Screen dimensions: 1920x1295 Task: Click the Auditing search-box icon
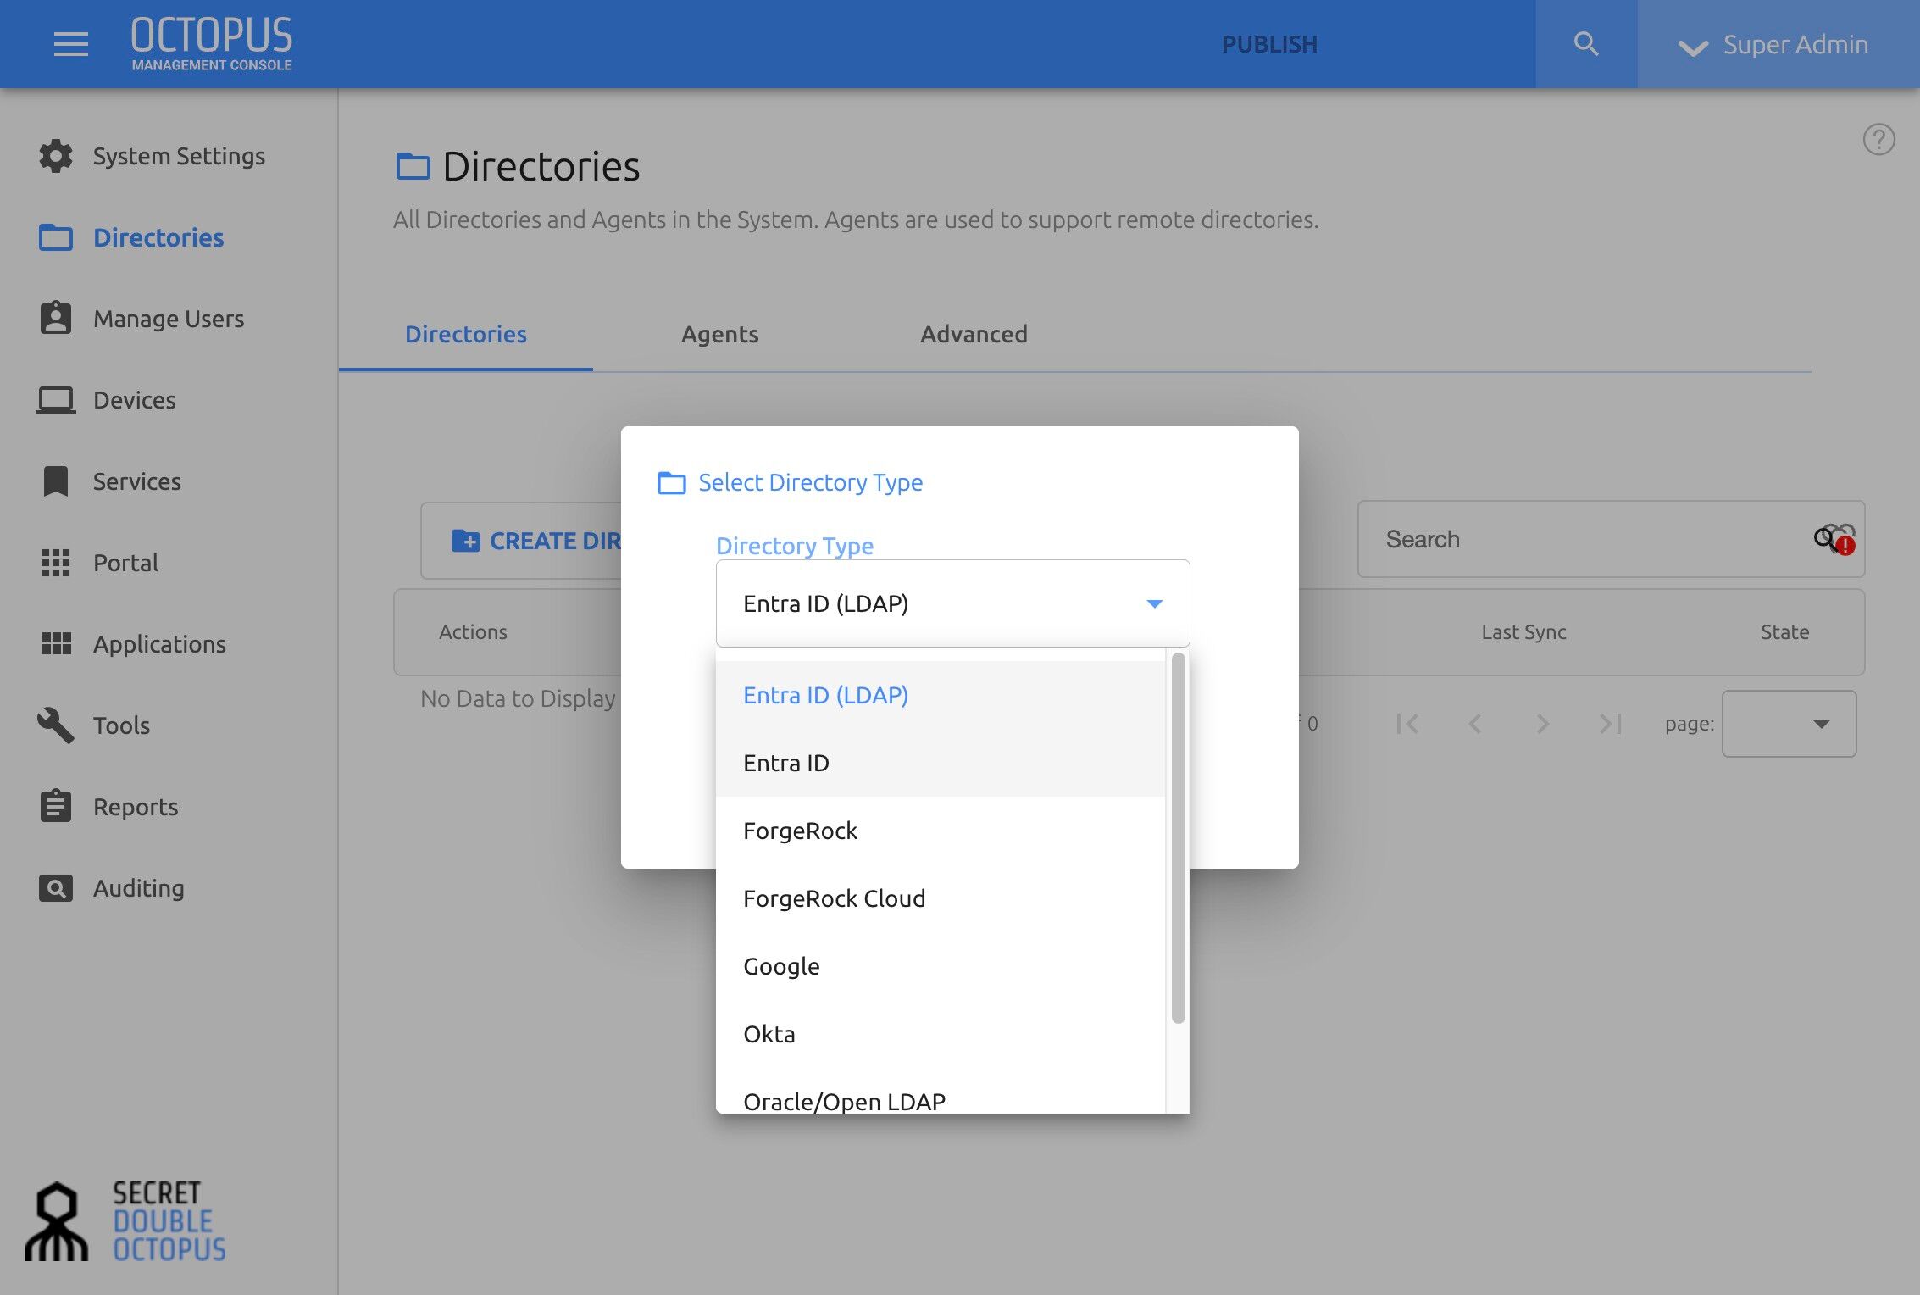pos(56,888)
